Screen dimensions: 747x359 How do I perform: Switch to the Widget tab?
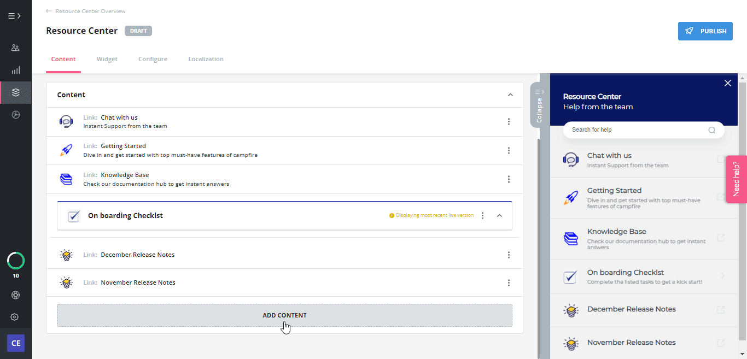(x=107, y=59)
